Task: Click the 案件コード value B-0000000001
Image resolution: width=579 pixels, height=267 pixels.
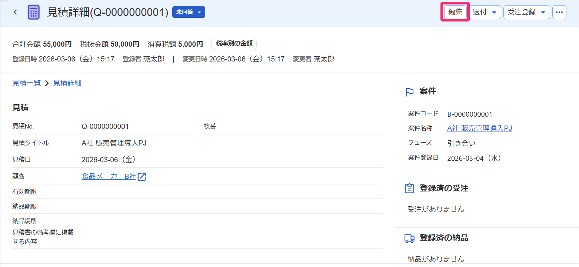Action: tap(470, 114)
